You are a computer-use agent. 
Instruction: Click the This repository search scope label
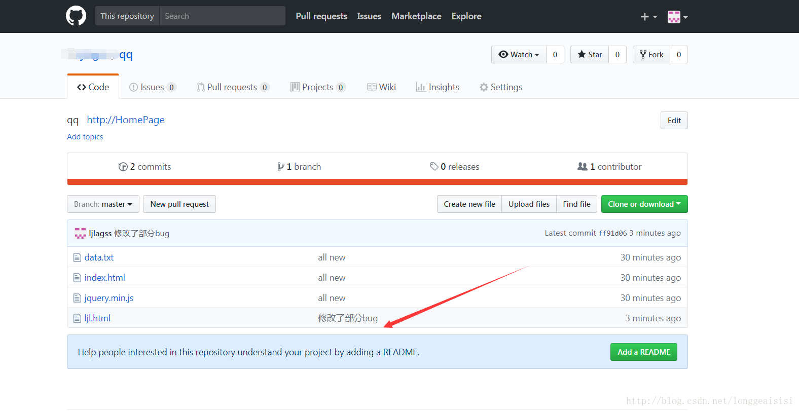pos(127,16)
